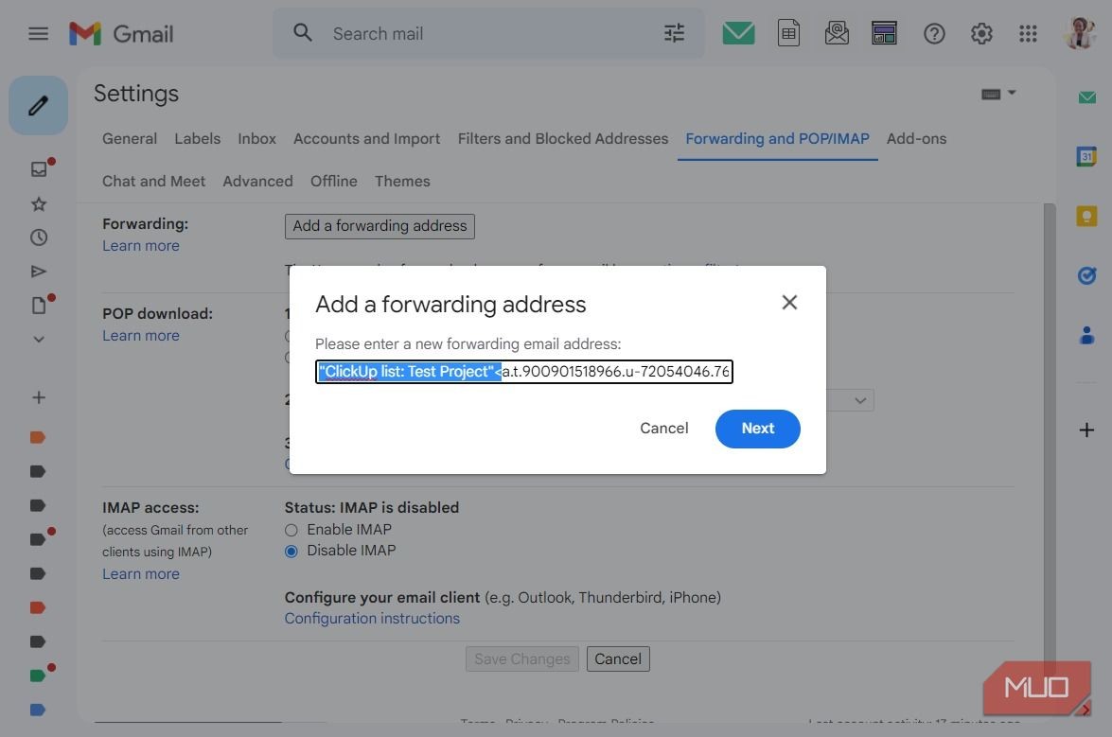Viewport: 1112px width, 737px height.
Task: Open the Settings gear icon
Action: pyautogui.click(x=981, y=33)
